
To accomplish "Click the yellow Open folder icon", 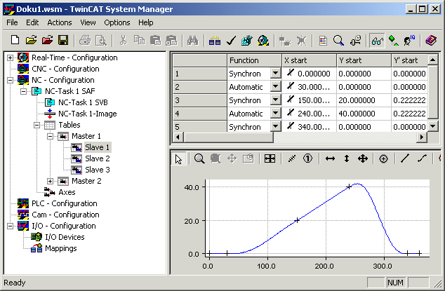I will (x=31, y=40).
